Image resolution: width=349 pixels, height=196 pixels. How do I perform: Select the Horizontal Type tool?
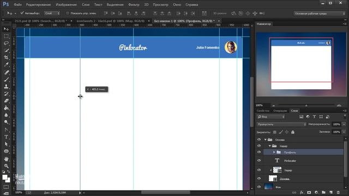click(x=6, y=137)
